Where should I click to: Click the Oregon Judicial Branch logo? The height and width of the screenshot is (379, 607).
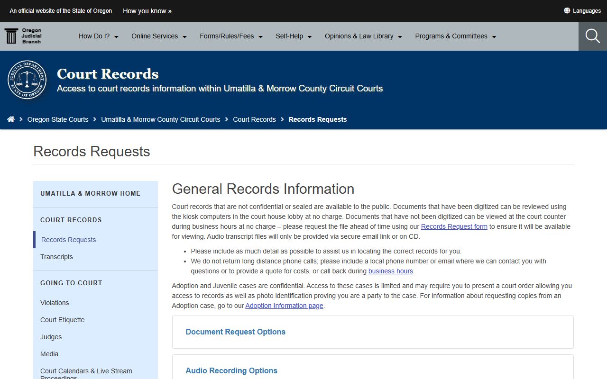tap(23, 36)
